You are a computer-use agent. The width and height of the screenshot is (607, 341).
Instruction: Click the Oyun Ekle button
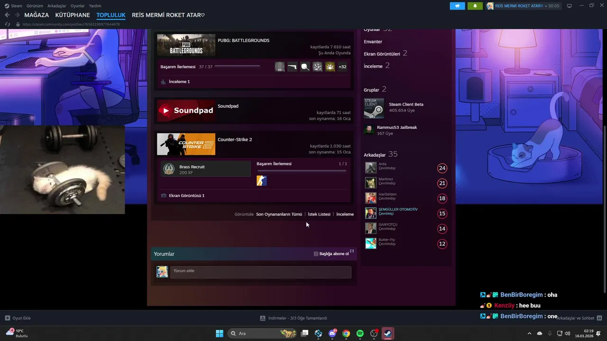tap(18, 318)
